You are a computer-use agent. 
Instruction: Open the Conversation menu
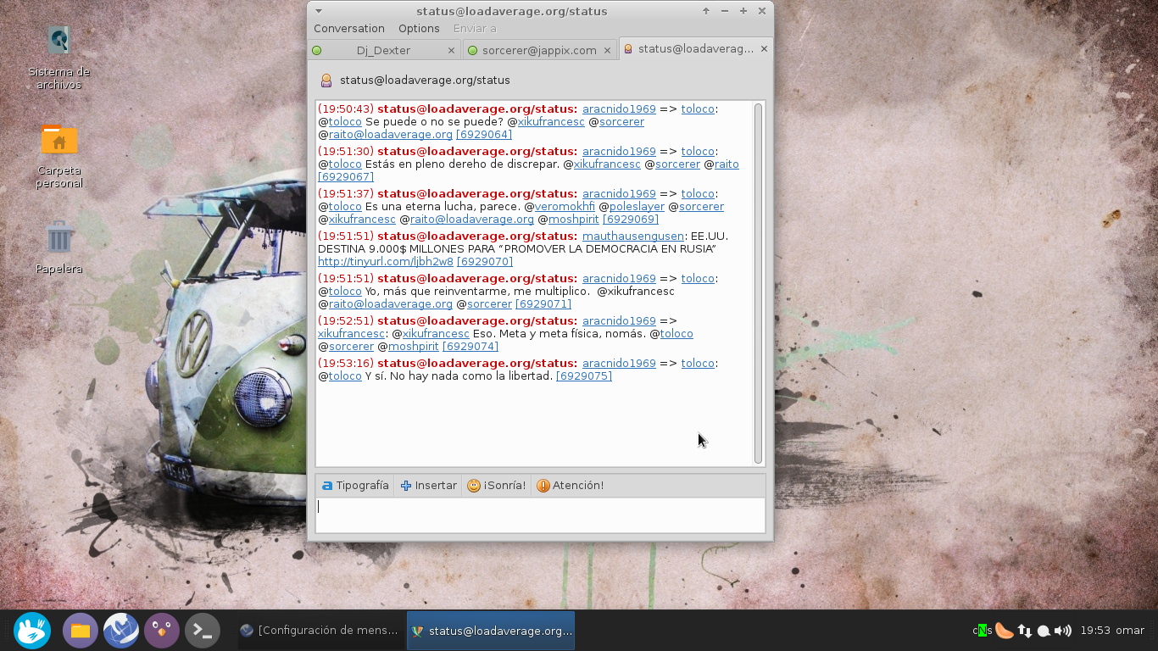coord(349,29)
